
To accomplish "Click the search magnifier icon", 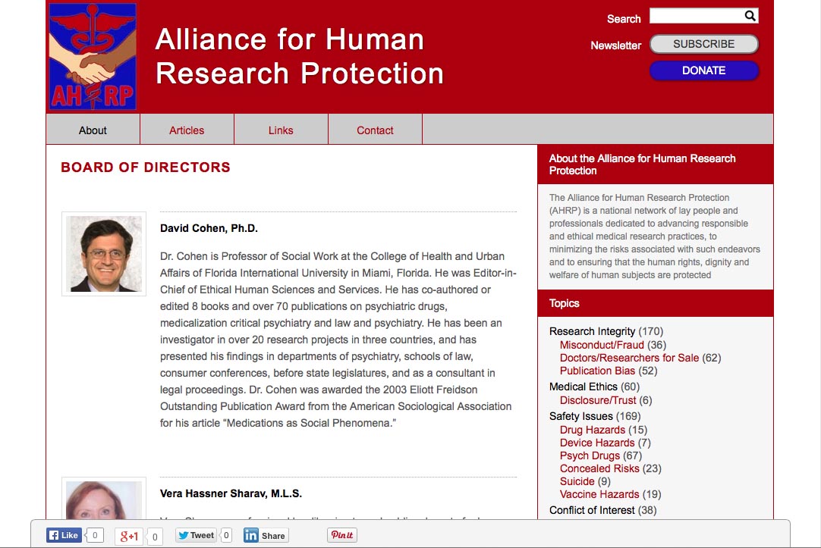I will pyautogui.click(x=750, y=16).
